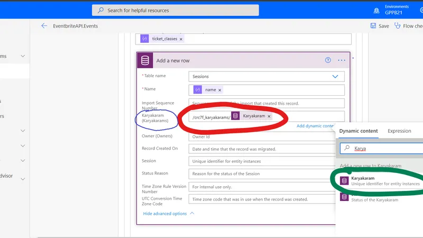Open the ellipsis menu on Add a new row

[342, 60]
